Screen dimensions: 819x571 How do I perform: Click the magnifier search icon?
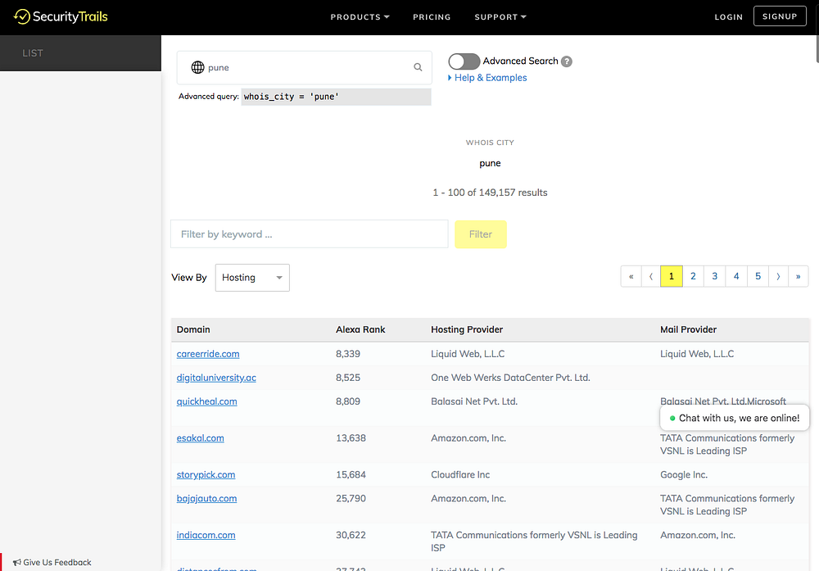click(418, 67)
